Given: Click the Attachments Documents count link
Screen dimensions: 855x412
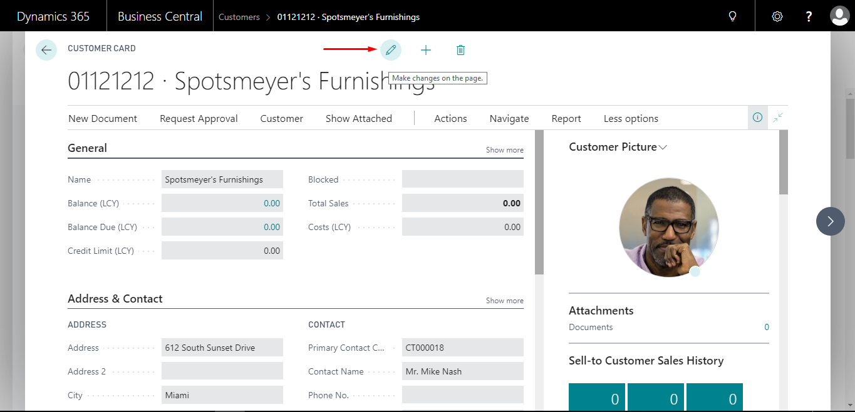Looking at the screenshot, I should 767,327.
